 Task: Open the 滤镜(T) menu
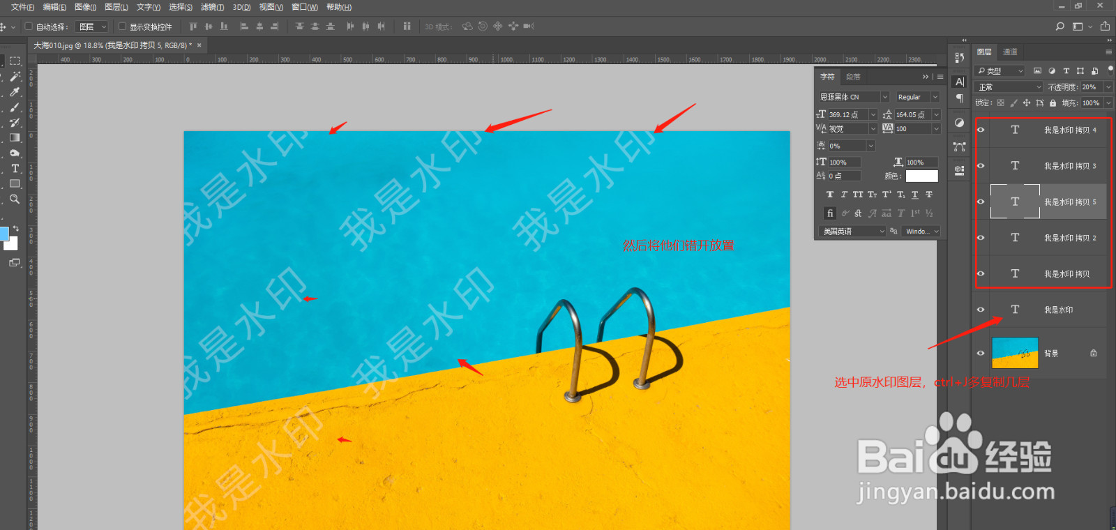[212, 7]
